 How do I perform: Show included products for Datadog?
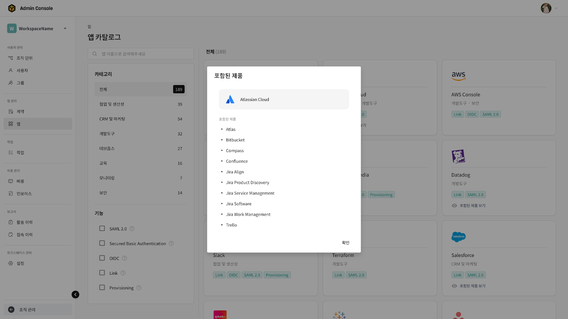[469, 206]
